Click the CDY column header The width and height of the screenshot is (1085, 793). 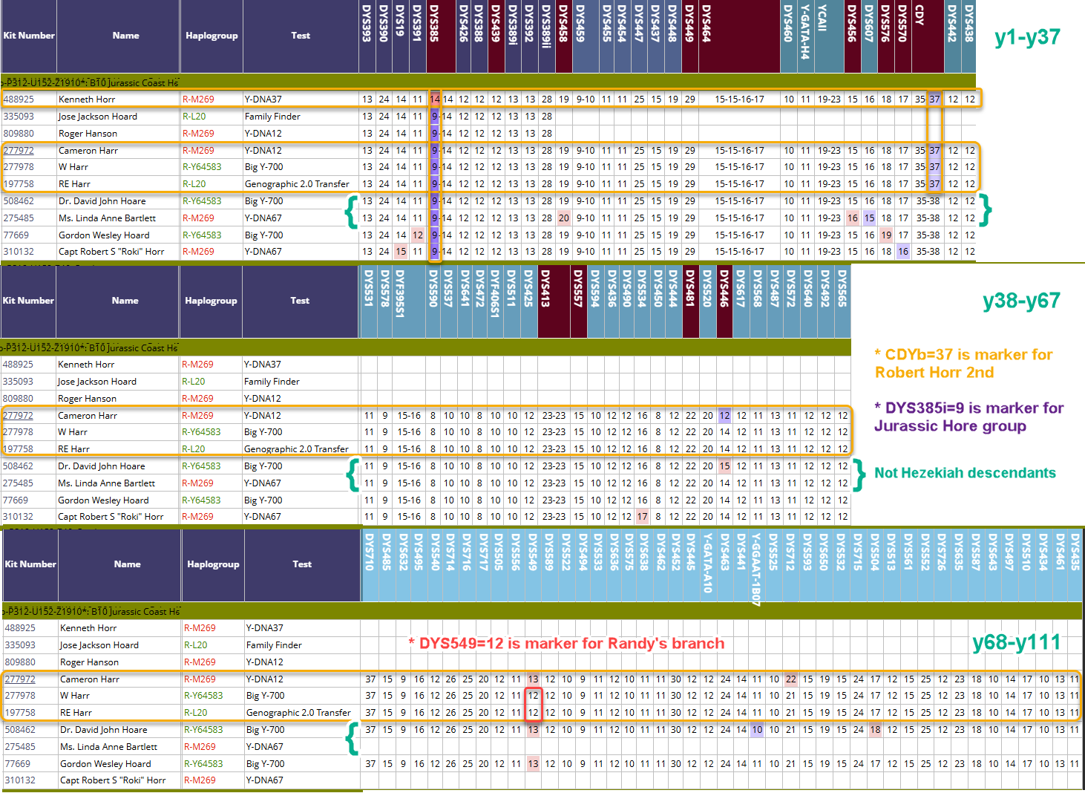click(x=920, y=36)
